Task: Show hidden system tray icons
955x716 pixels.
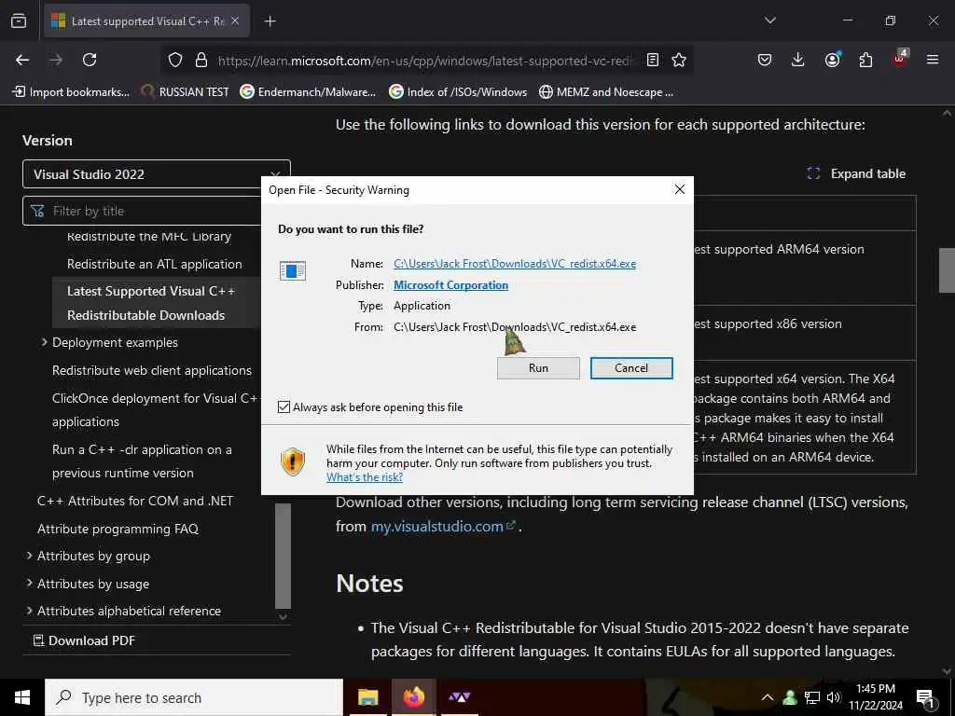Action: pos(768,697)
